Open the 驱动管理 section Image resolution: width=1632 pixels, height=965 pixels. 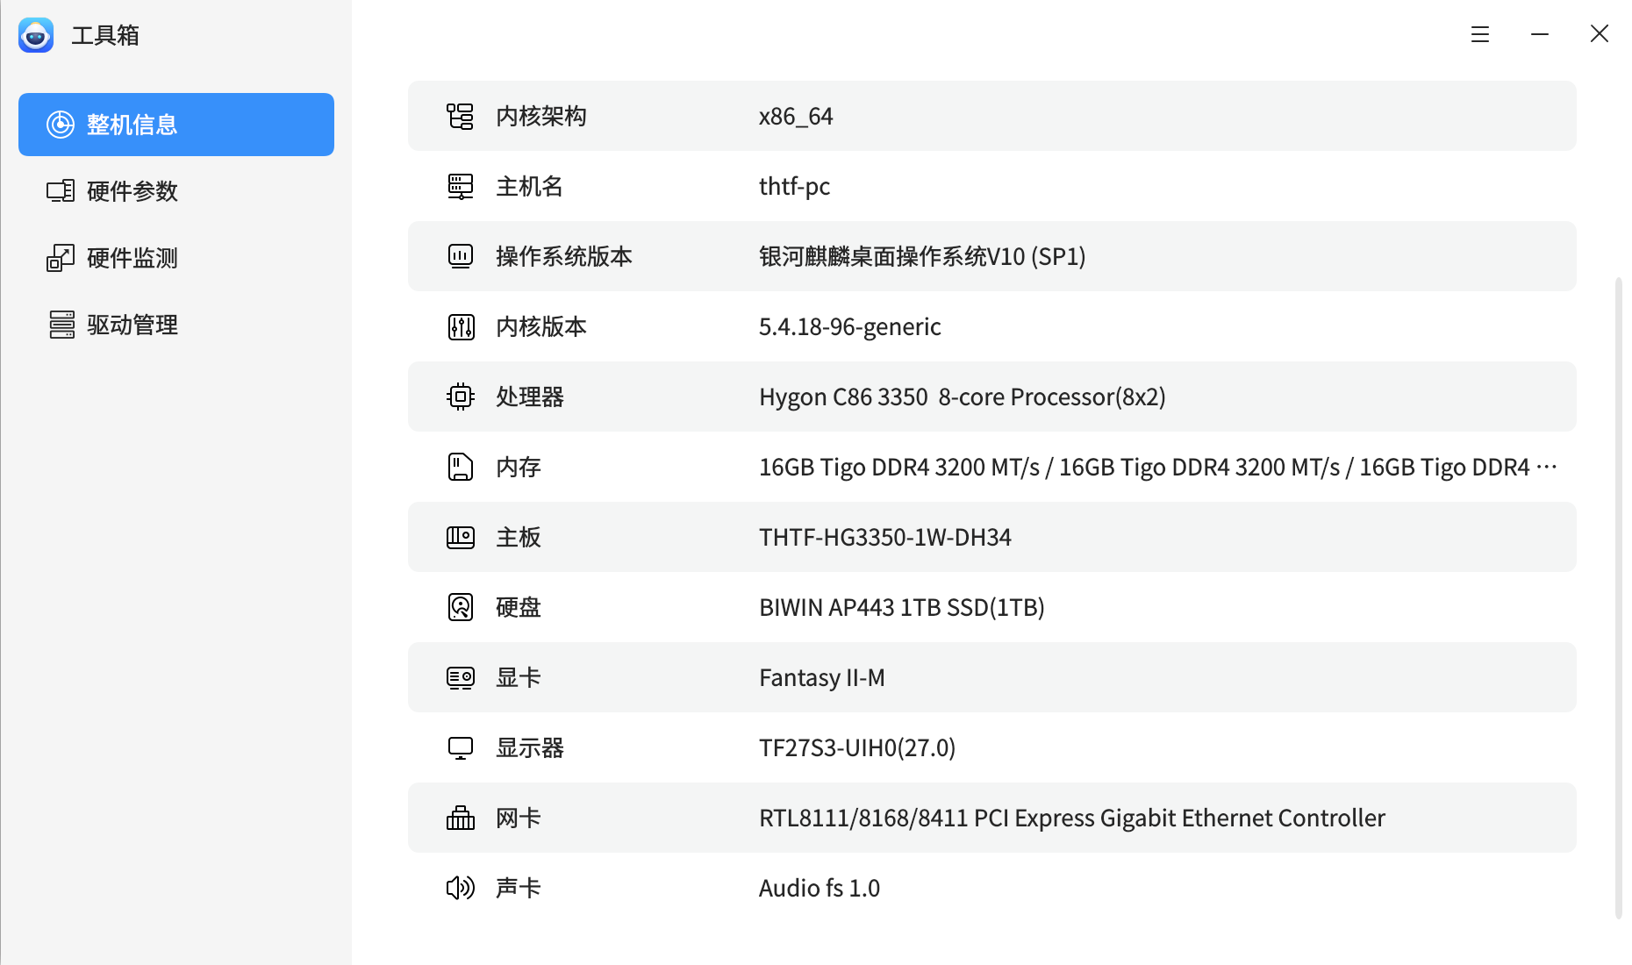point(132,325)
